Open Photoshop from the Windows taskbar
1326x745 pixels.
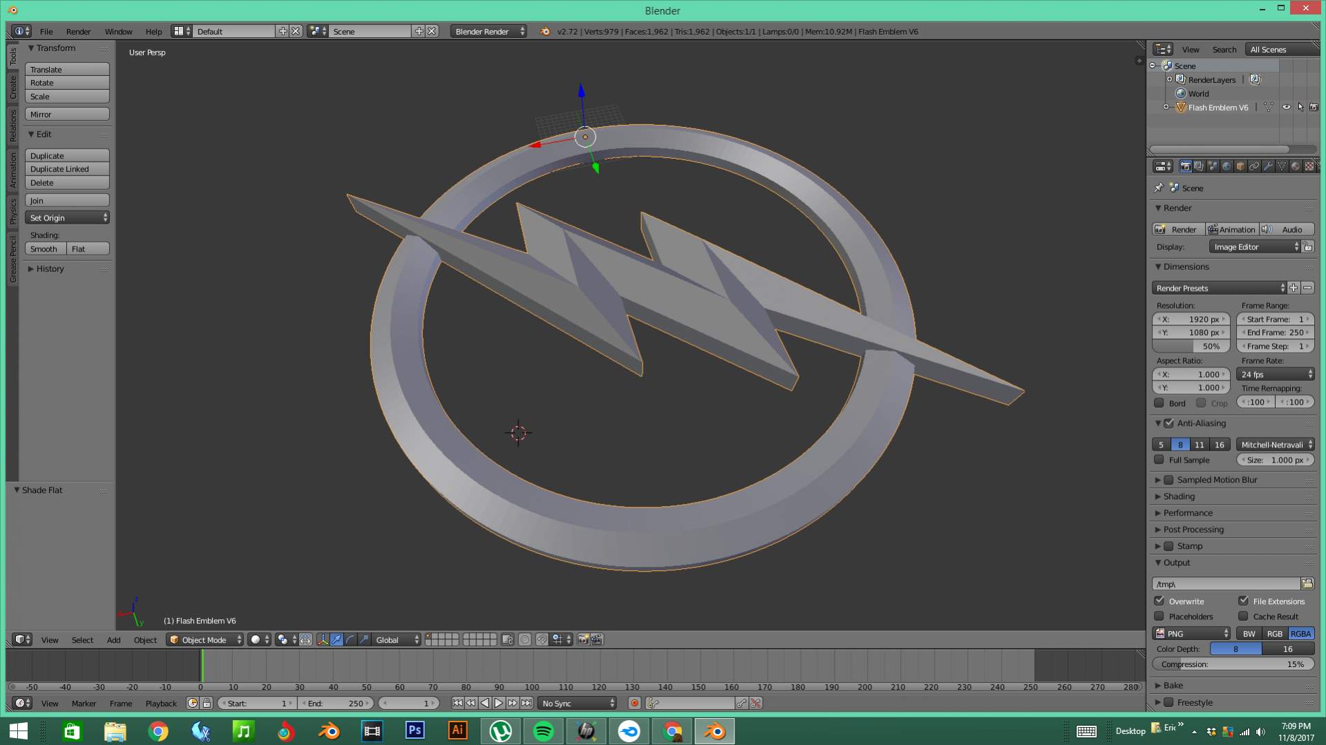(x=415, y=731)
